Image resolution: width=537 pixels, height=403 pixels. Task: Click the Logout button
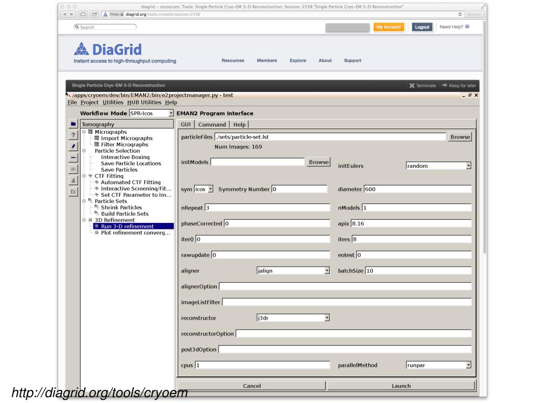[x=422, y=27]
